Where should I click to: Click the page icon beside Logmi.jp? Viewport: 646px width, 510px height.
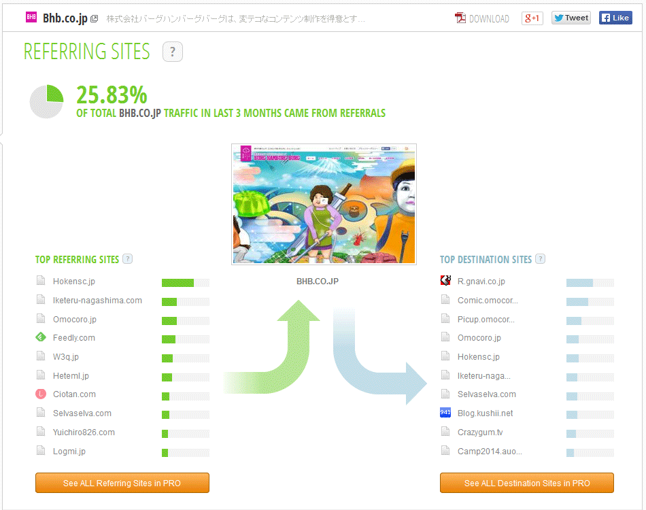[x=41, y=450]
